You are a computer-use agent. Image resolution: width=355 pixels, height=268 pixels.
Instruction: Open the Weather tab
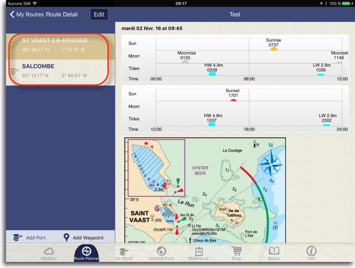click(48, 254)
